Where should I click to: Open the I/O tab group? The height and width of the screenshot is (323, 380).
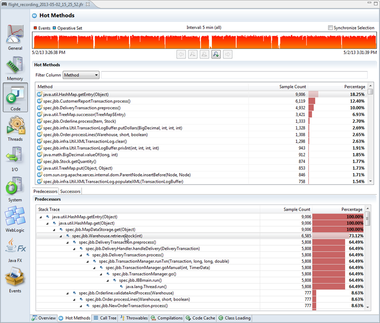[x=15, y=159]
